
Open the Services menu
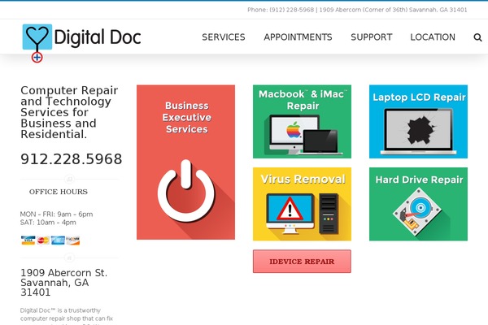[224, 37]
